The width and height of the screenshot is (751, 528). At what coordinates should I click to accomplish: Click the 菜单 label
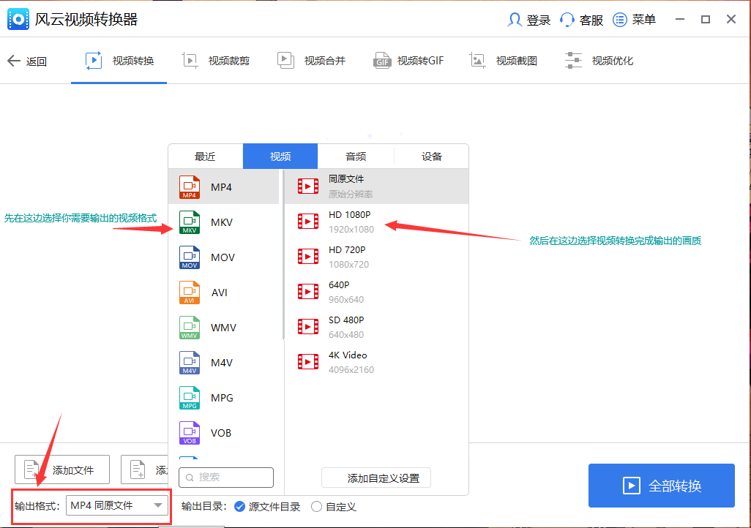[x=643, y=20]
